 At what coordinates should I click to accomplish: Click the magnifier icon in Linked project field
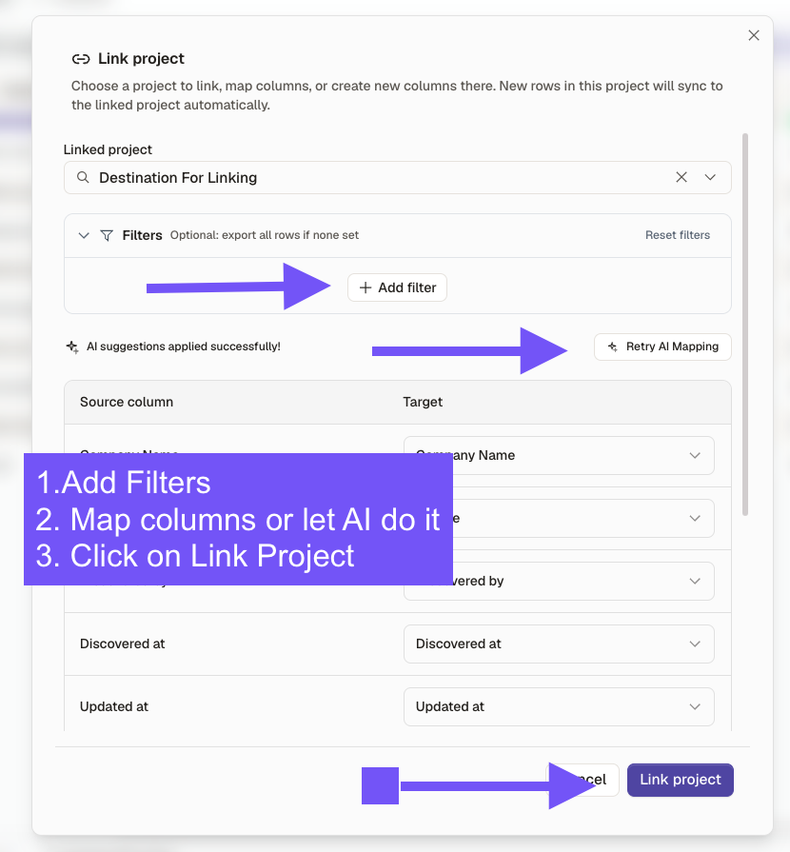pyautogui.click(x=83, y=177)
